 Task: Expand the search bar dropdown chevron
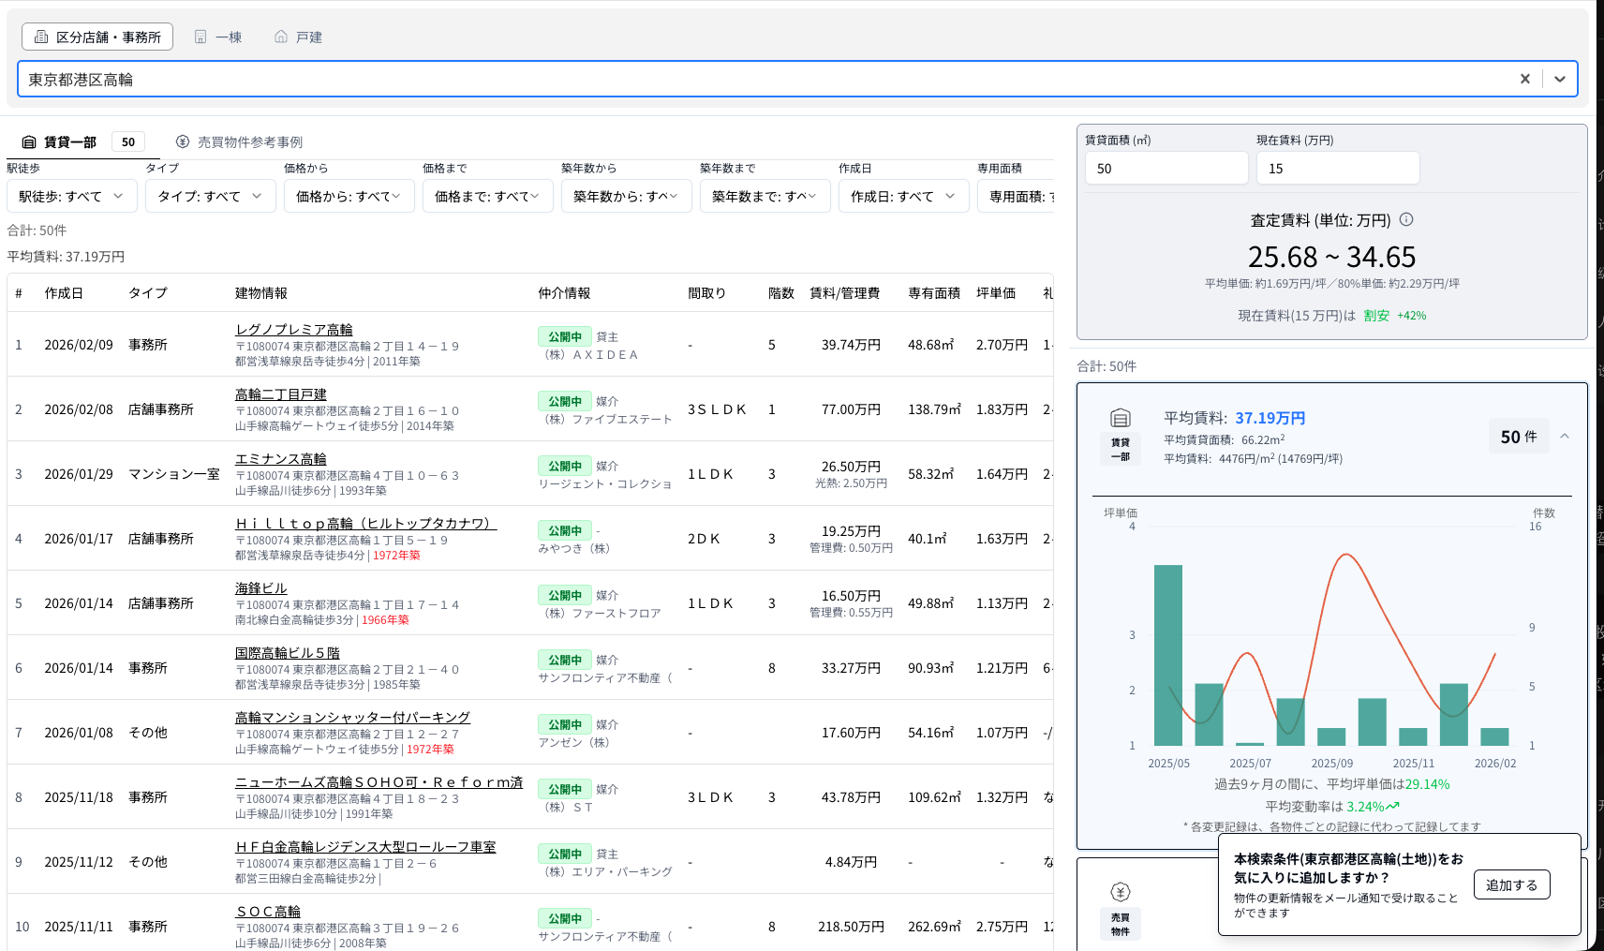point(1559,79)
